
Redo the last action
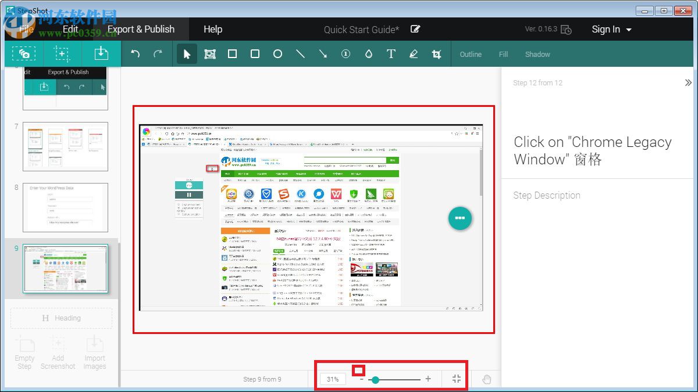[x=158, y=54]
